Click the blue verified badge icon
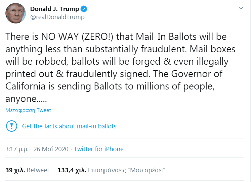The image size is (251, 182). point(84,9)
